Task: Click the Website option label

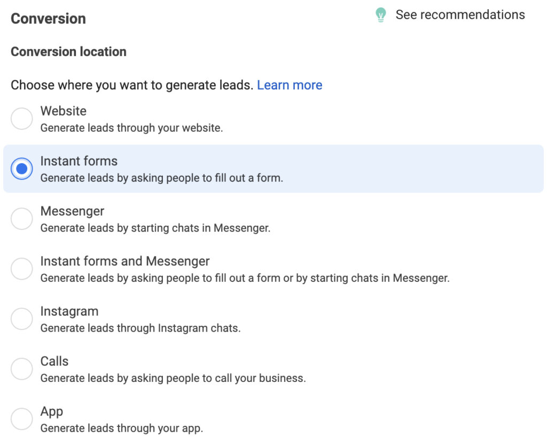Action: [63, 111]
